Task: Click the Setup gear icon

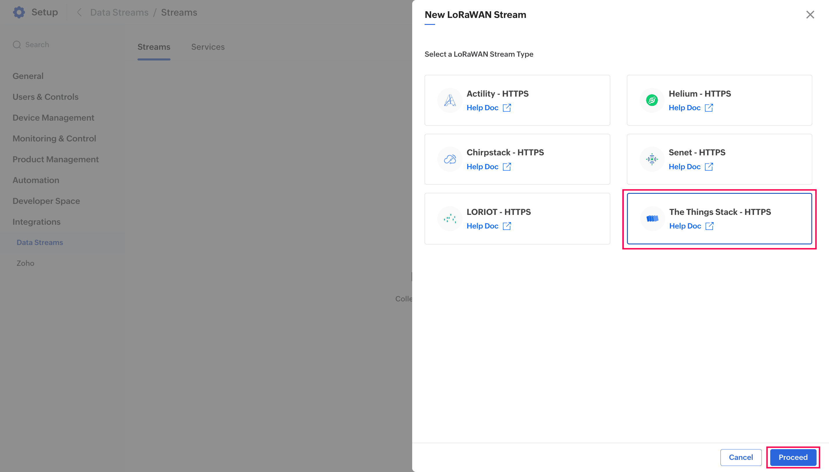Action: point(19,12)
